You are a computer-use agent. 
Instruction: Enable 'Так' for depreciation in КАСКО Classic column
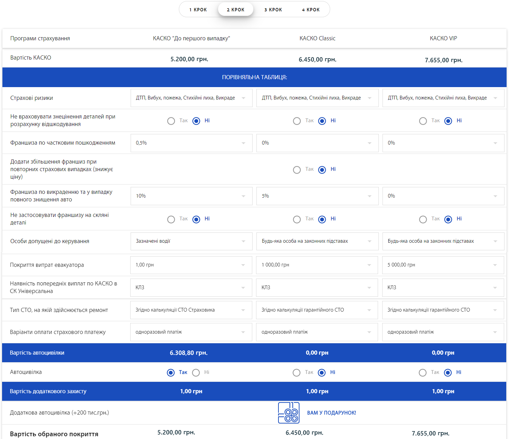point(297,121)
